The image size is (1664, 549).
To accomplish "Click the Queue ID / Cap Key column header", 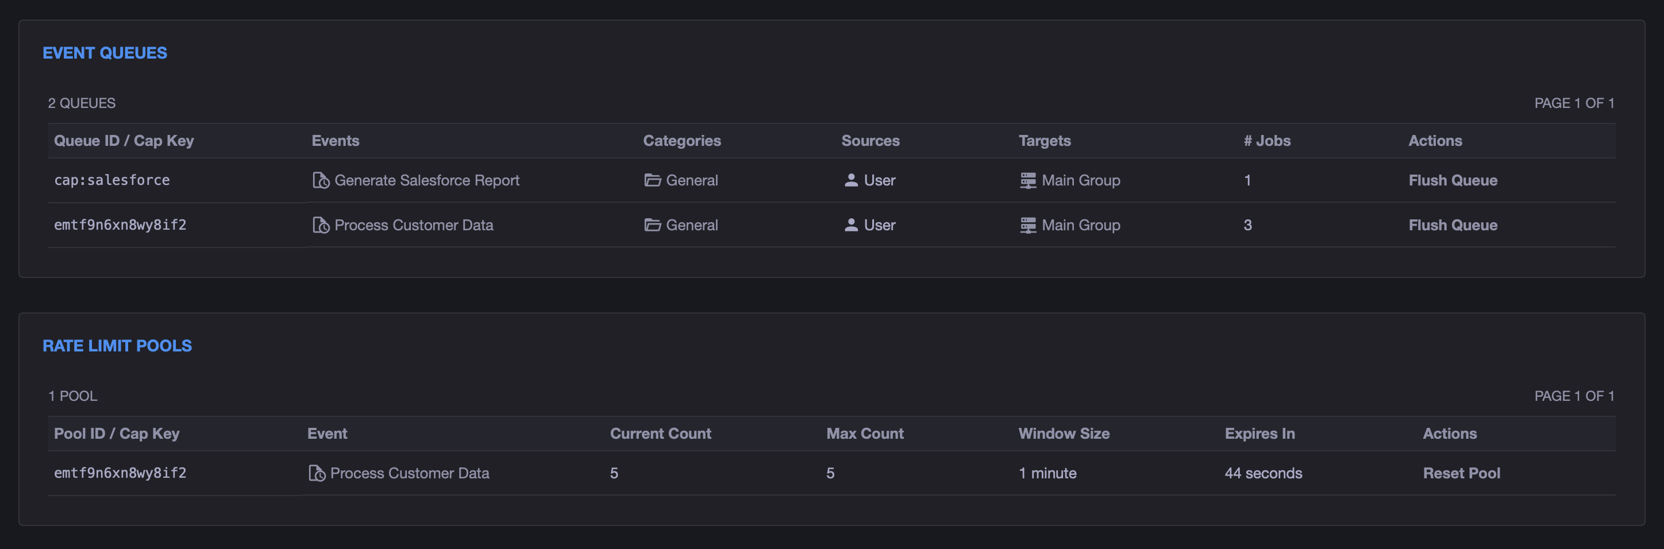I will pyautogui.click(x=124, y=141).
